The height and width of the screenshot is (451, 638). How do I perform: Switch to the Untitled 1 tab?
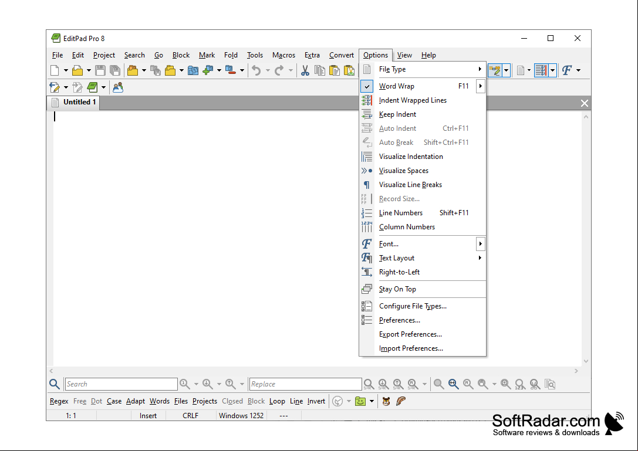(73, 103)
